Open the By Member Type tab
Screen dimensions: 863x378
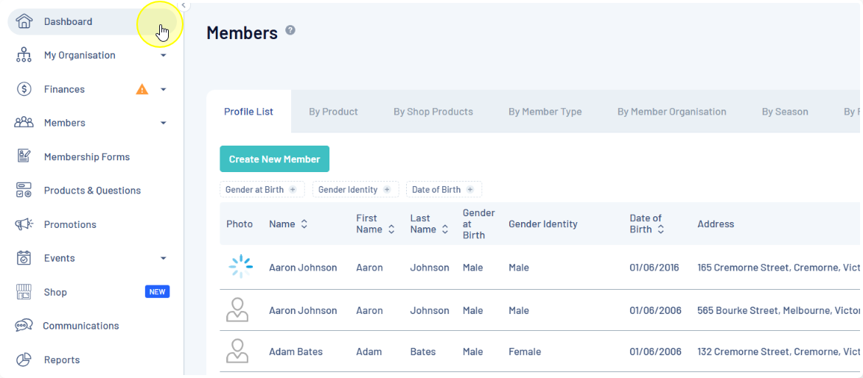pos(545,112)
